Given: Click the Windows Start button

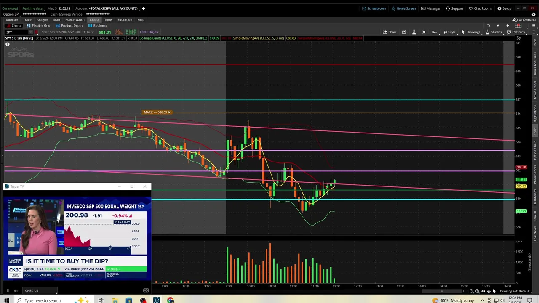Looking at the screenshot, I should tap(6, 300).
